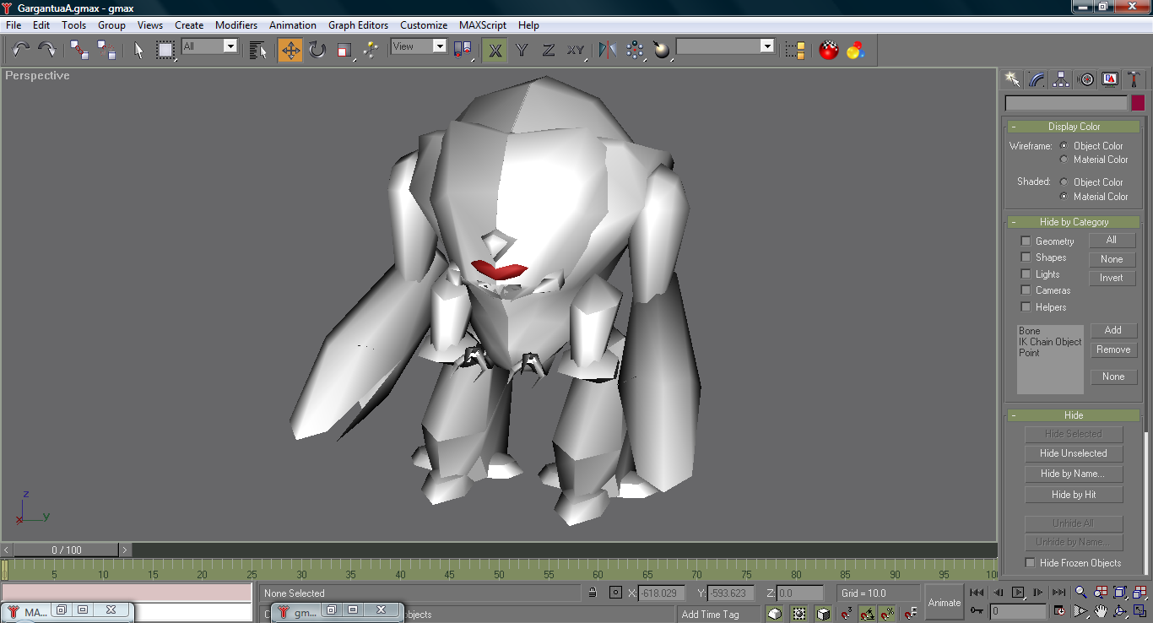Check the Lights hide category box

pyautogui.click(x=1026, y=274)
